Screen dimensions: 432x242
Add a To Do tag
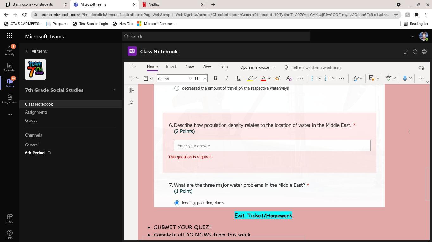pyautogui.click(x=372, y=78)
